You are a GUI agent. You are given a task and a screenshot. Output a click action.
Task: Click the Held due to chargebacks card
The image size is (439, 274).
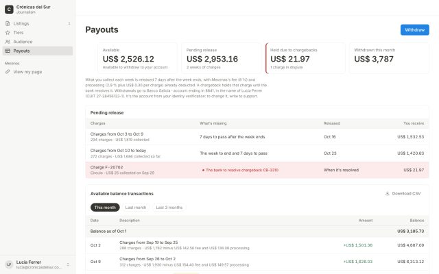coord(305,58)
